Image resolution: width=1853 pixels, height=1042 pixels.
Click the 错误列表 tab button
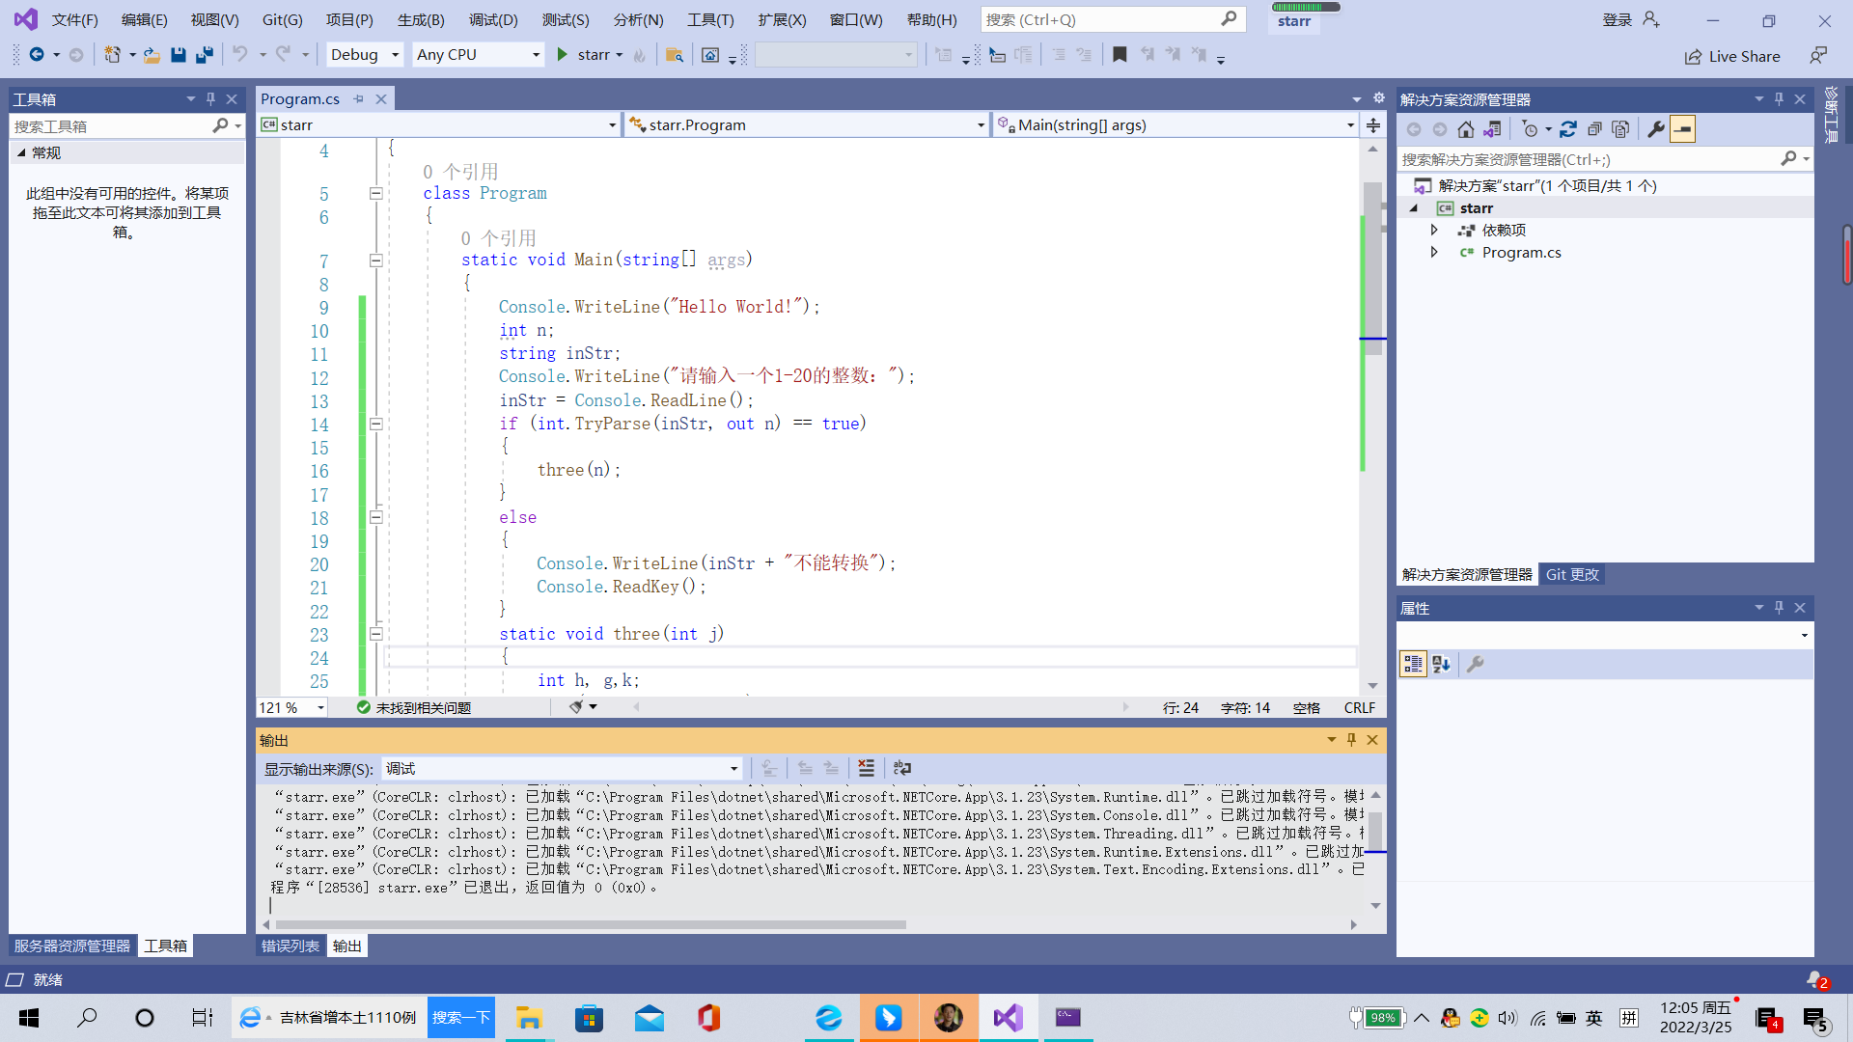coord(290,946)
